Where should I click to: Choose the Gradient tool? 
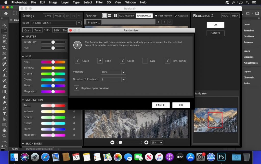click(x=4, y=92)
